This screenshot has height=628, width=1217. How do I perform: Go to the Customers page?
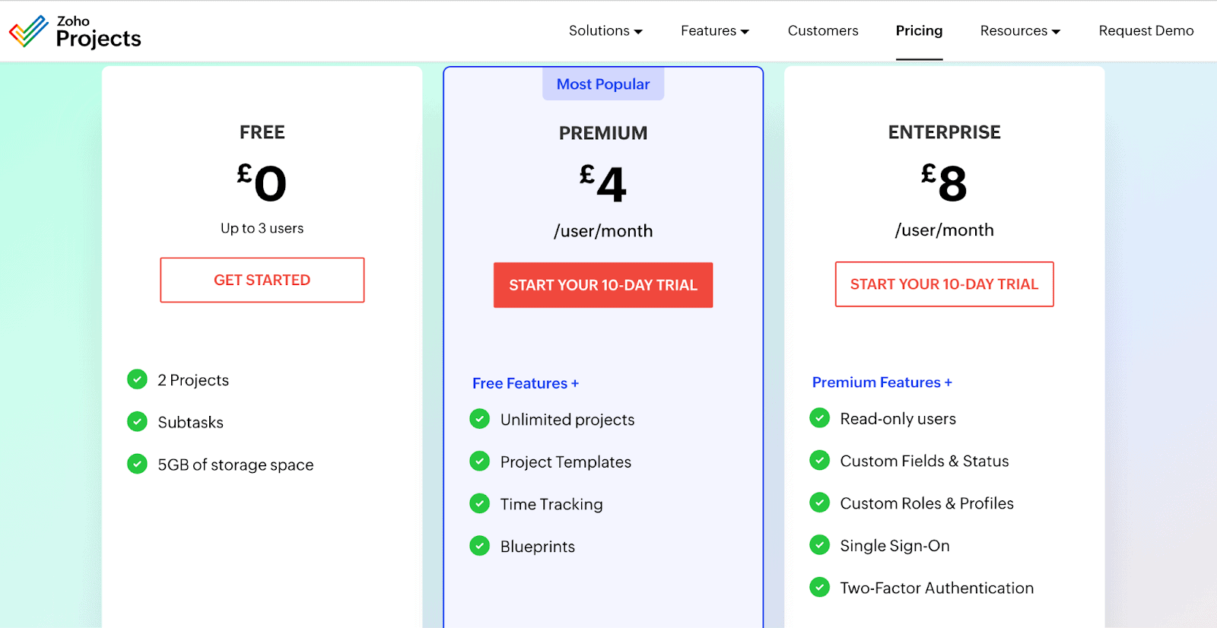(x=822, y=31)
